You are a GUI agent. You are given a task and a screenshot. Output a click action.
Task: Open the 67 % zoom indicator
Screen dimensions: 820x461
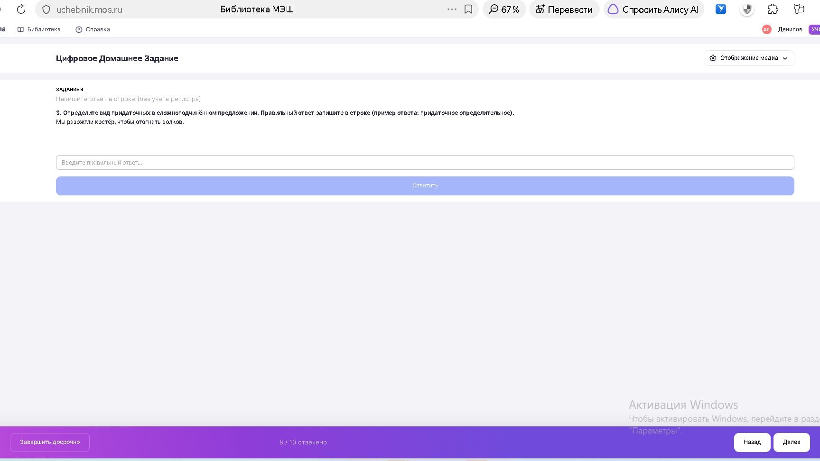pyautogui.click(x=504, y=9)
